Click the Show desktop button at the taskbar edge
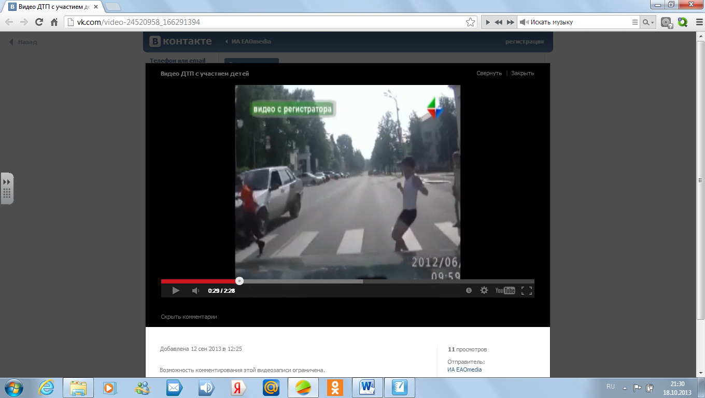The width and height of the screenshot is (705, 398). coord(701,388)
